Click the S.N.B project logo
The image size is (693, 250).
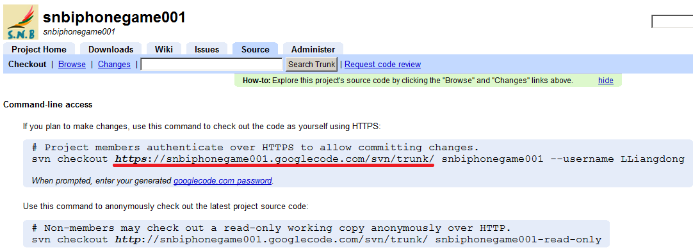pos(20,22)
